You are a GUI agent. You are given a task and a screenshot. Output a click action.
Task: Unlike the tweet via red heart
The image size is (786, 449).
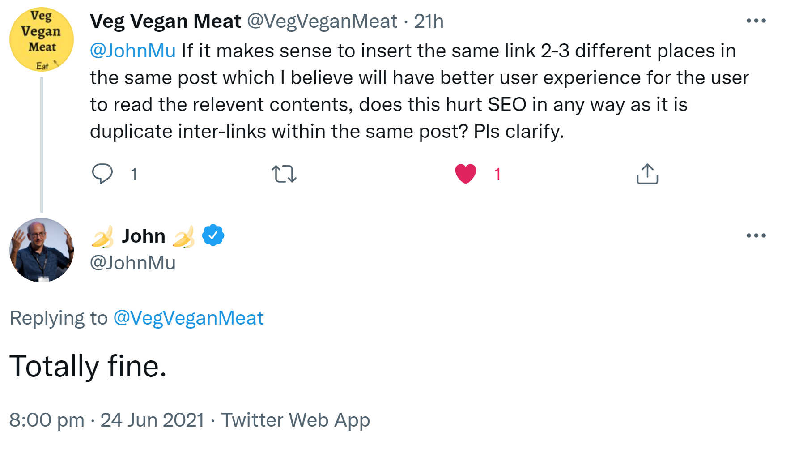tap(465, 174)
